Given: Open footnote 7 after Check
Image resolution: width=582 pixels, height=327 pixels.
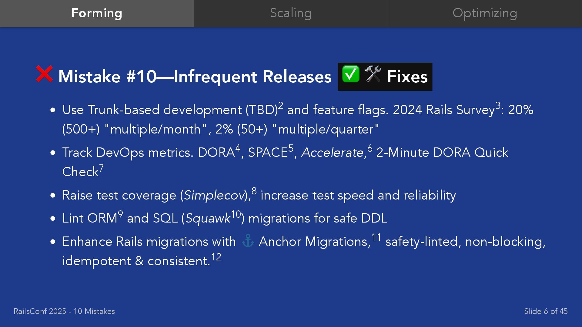Looking at the screenshot, I should (101, 168).
